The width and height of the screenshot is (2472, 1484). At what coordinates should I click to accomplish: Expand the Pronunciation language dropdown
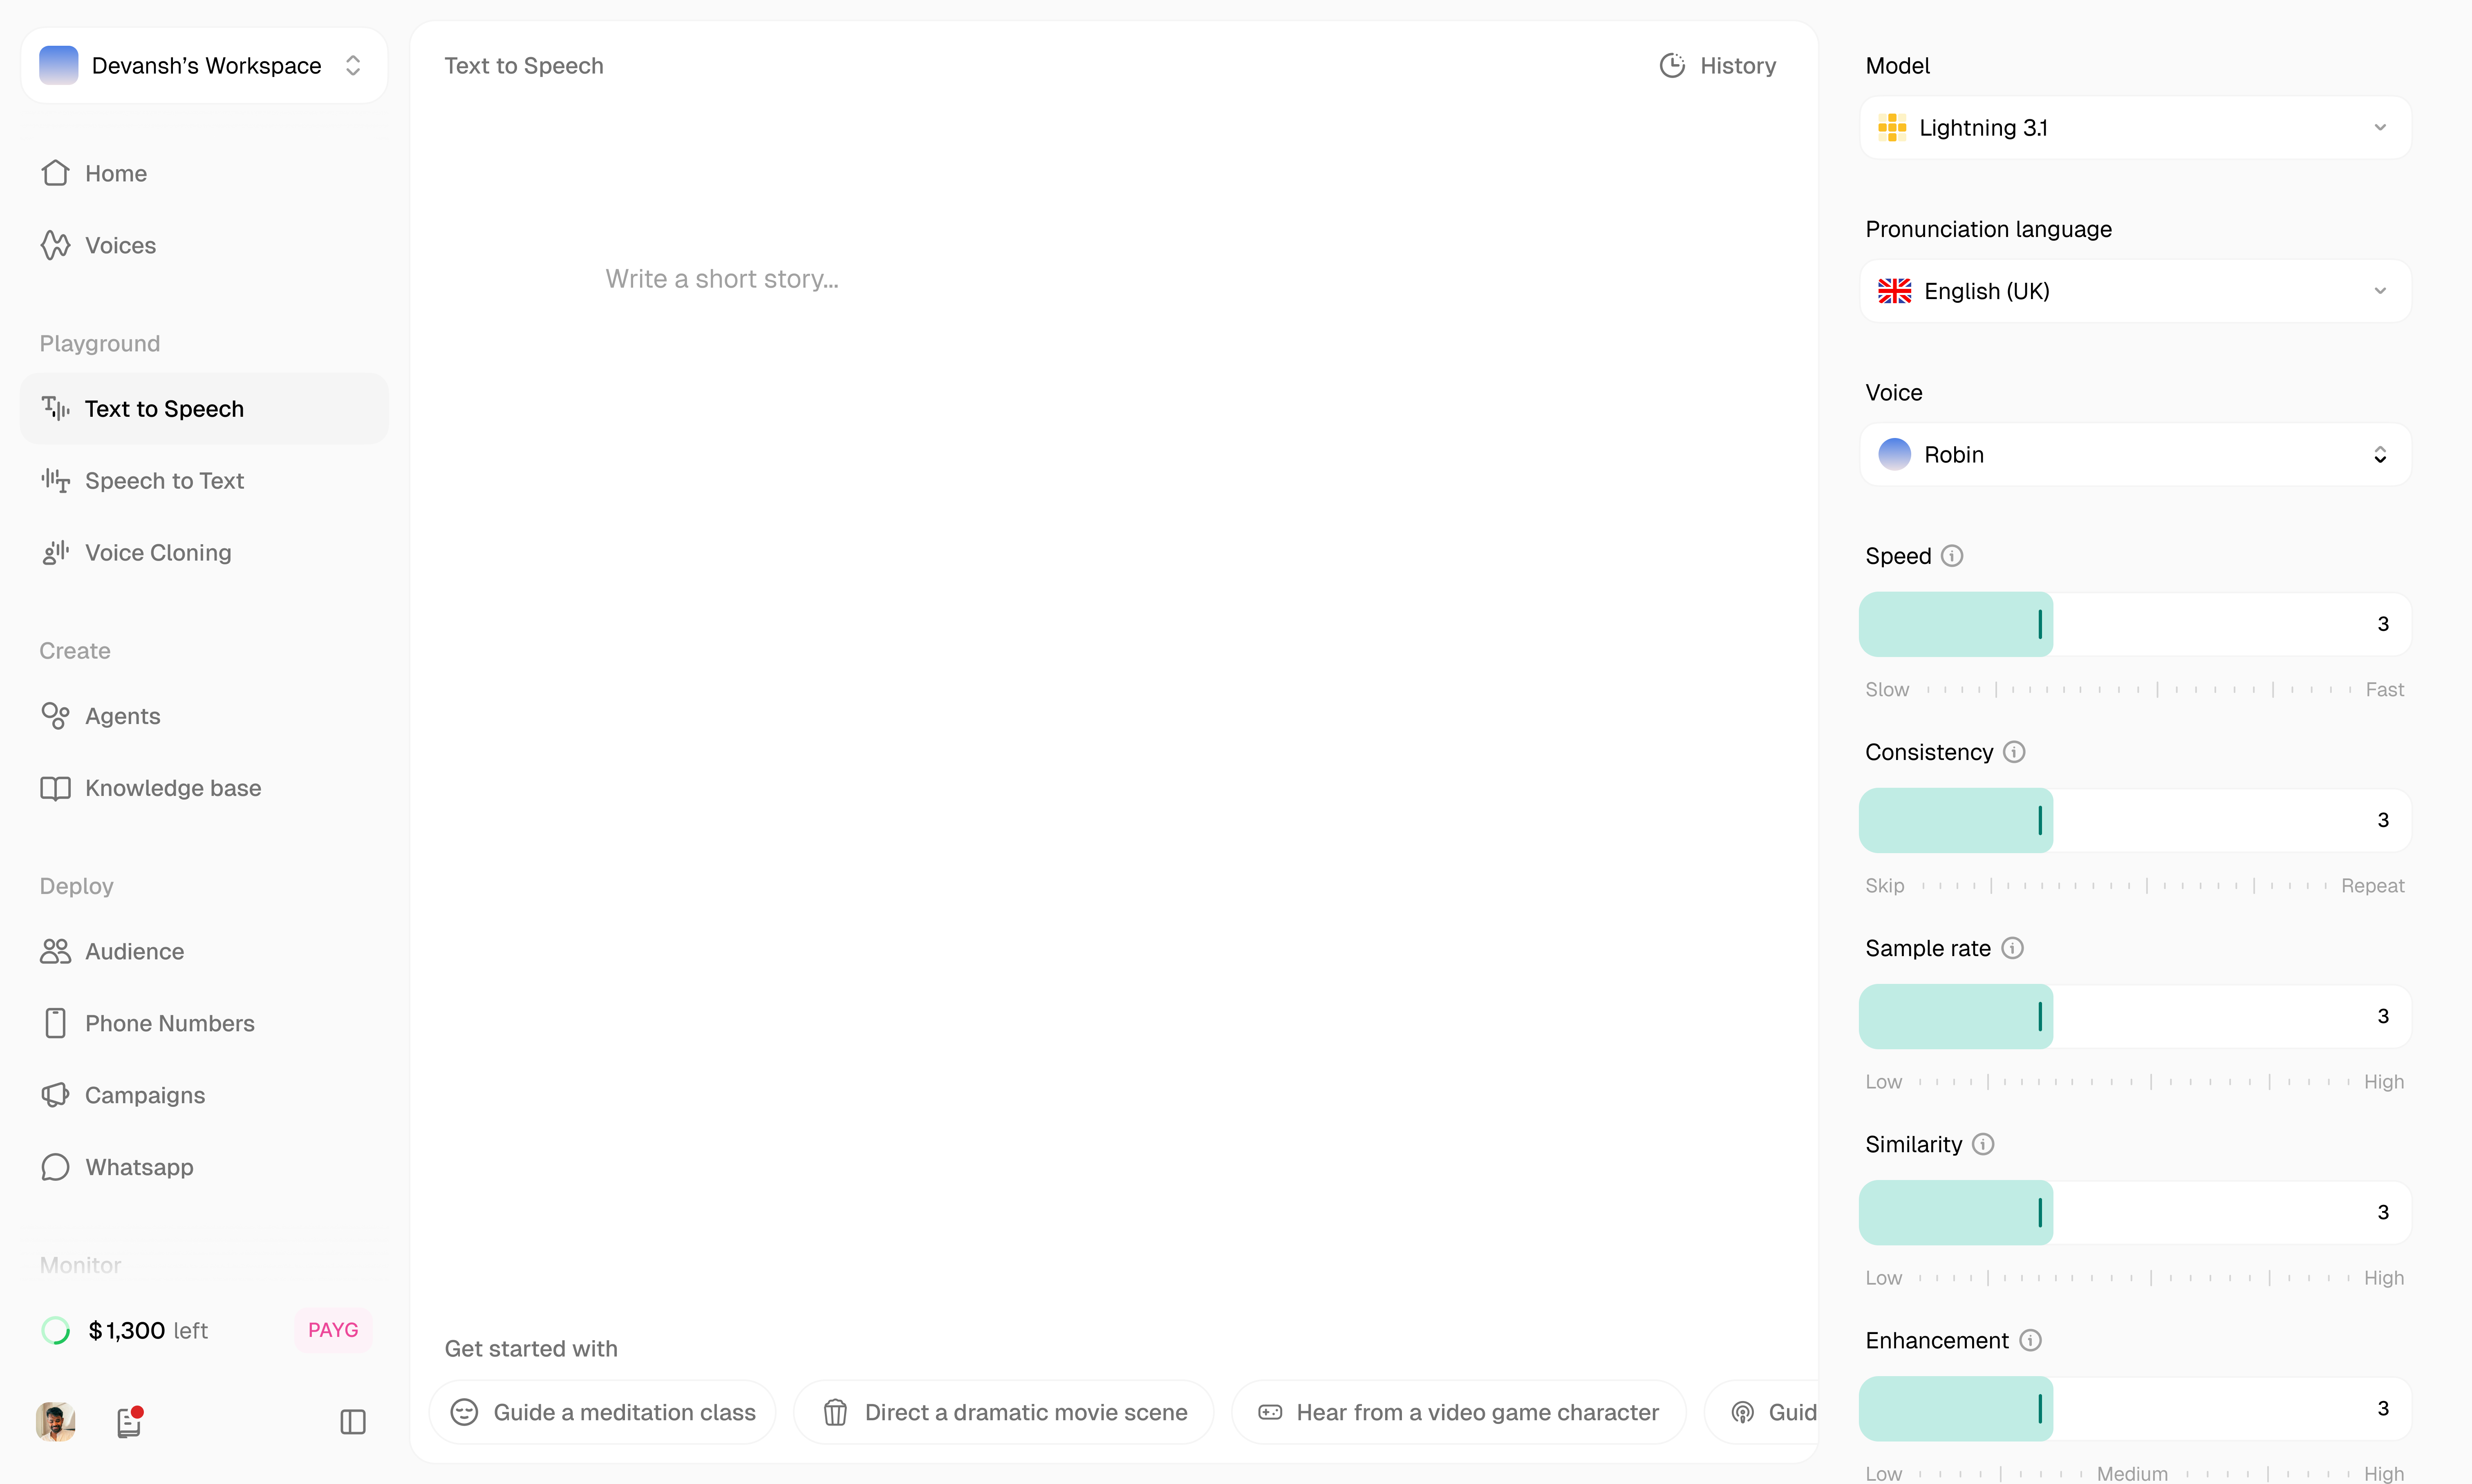[x=2135, y=291]
